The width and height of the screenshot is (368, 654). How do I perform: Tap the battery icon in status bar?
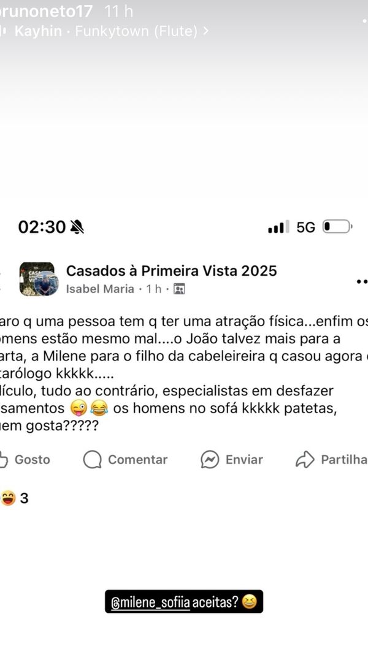point(337,227)
